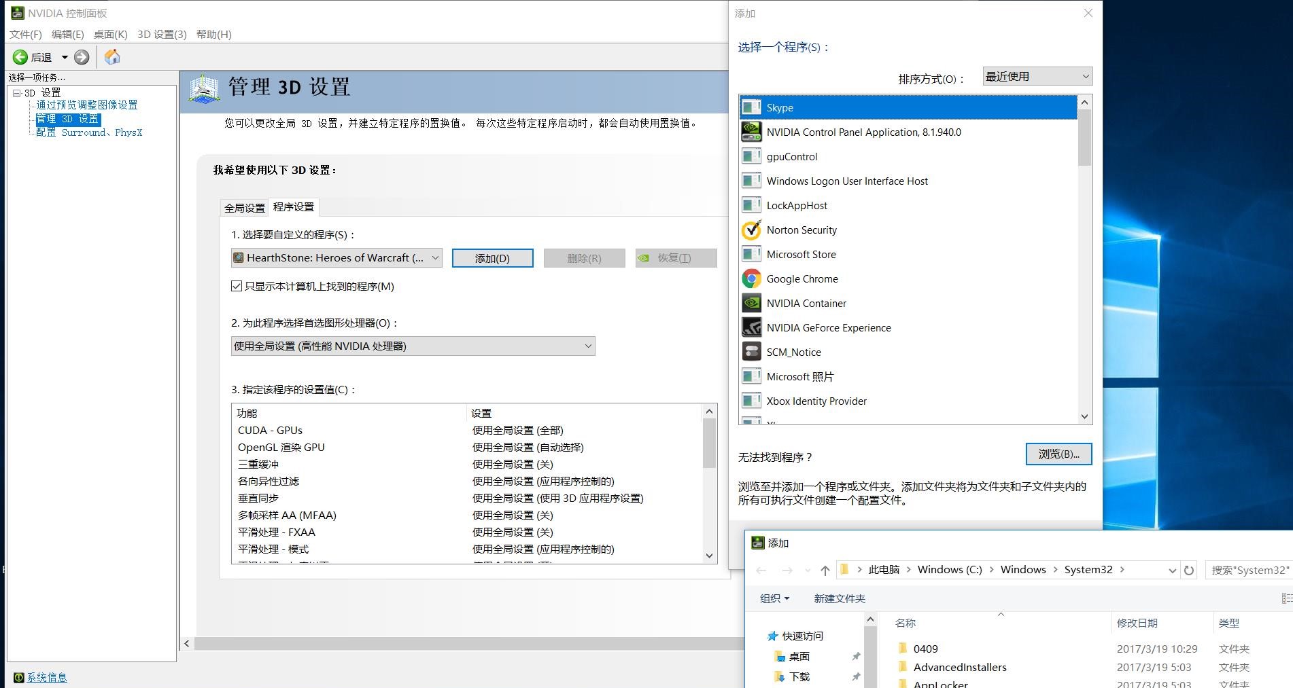Click the 添加(D) button
This screenshot has height=688, width=1293.
pos(492,258)
